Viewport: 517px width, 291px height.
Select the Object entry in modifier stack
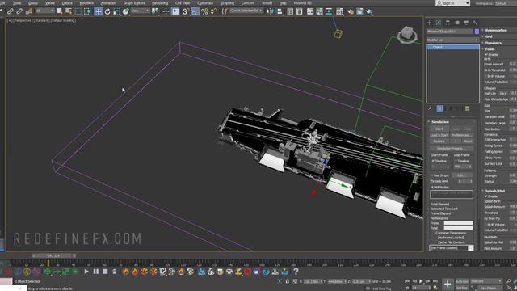pos(452,48)
